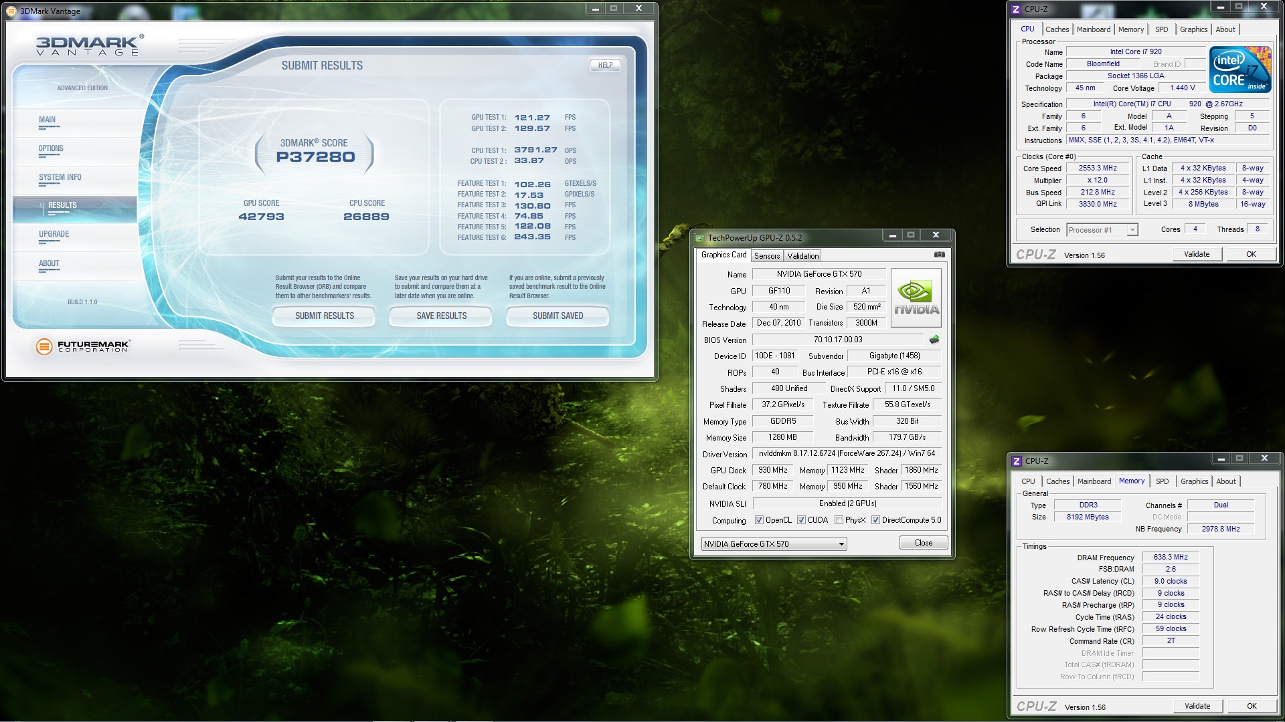Click the 3DMark Vantage logo
Screen dimensions: 1285x722
point(89,45)
